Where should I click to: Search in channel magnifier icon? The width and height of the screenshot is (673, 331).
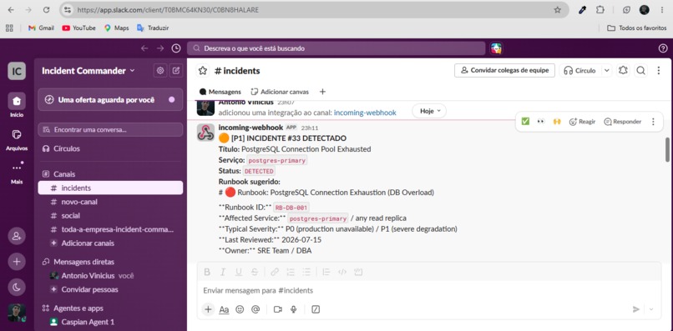point(640,70)
